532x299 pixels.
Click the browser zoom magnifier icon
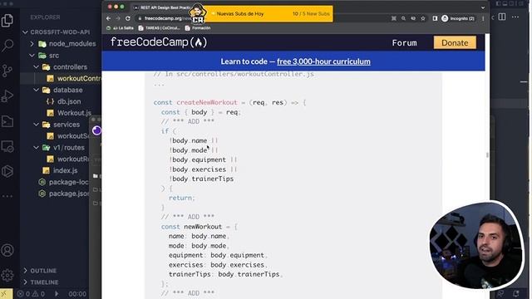[x=403, y=18]
